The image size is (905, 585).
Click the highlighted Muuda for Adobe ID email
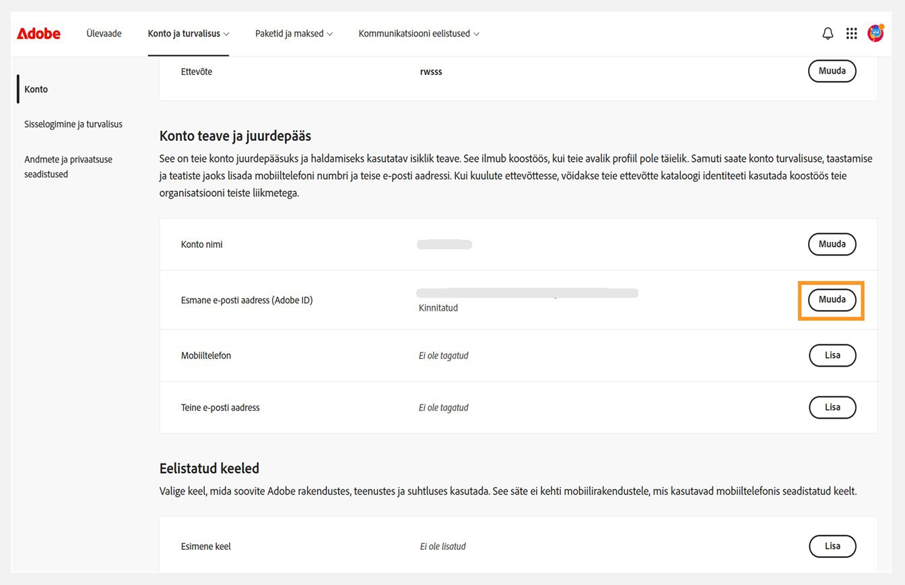[832, 300]
